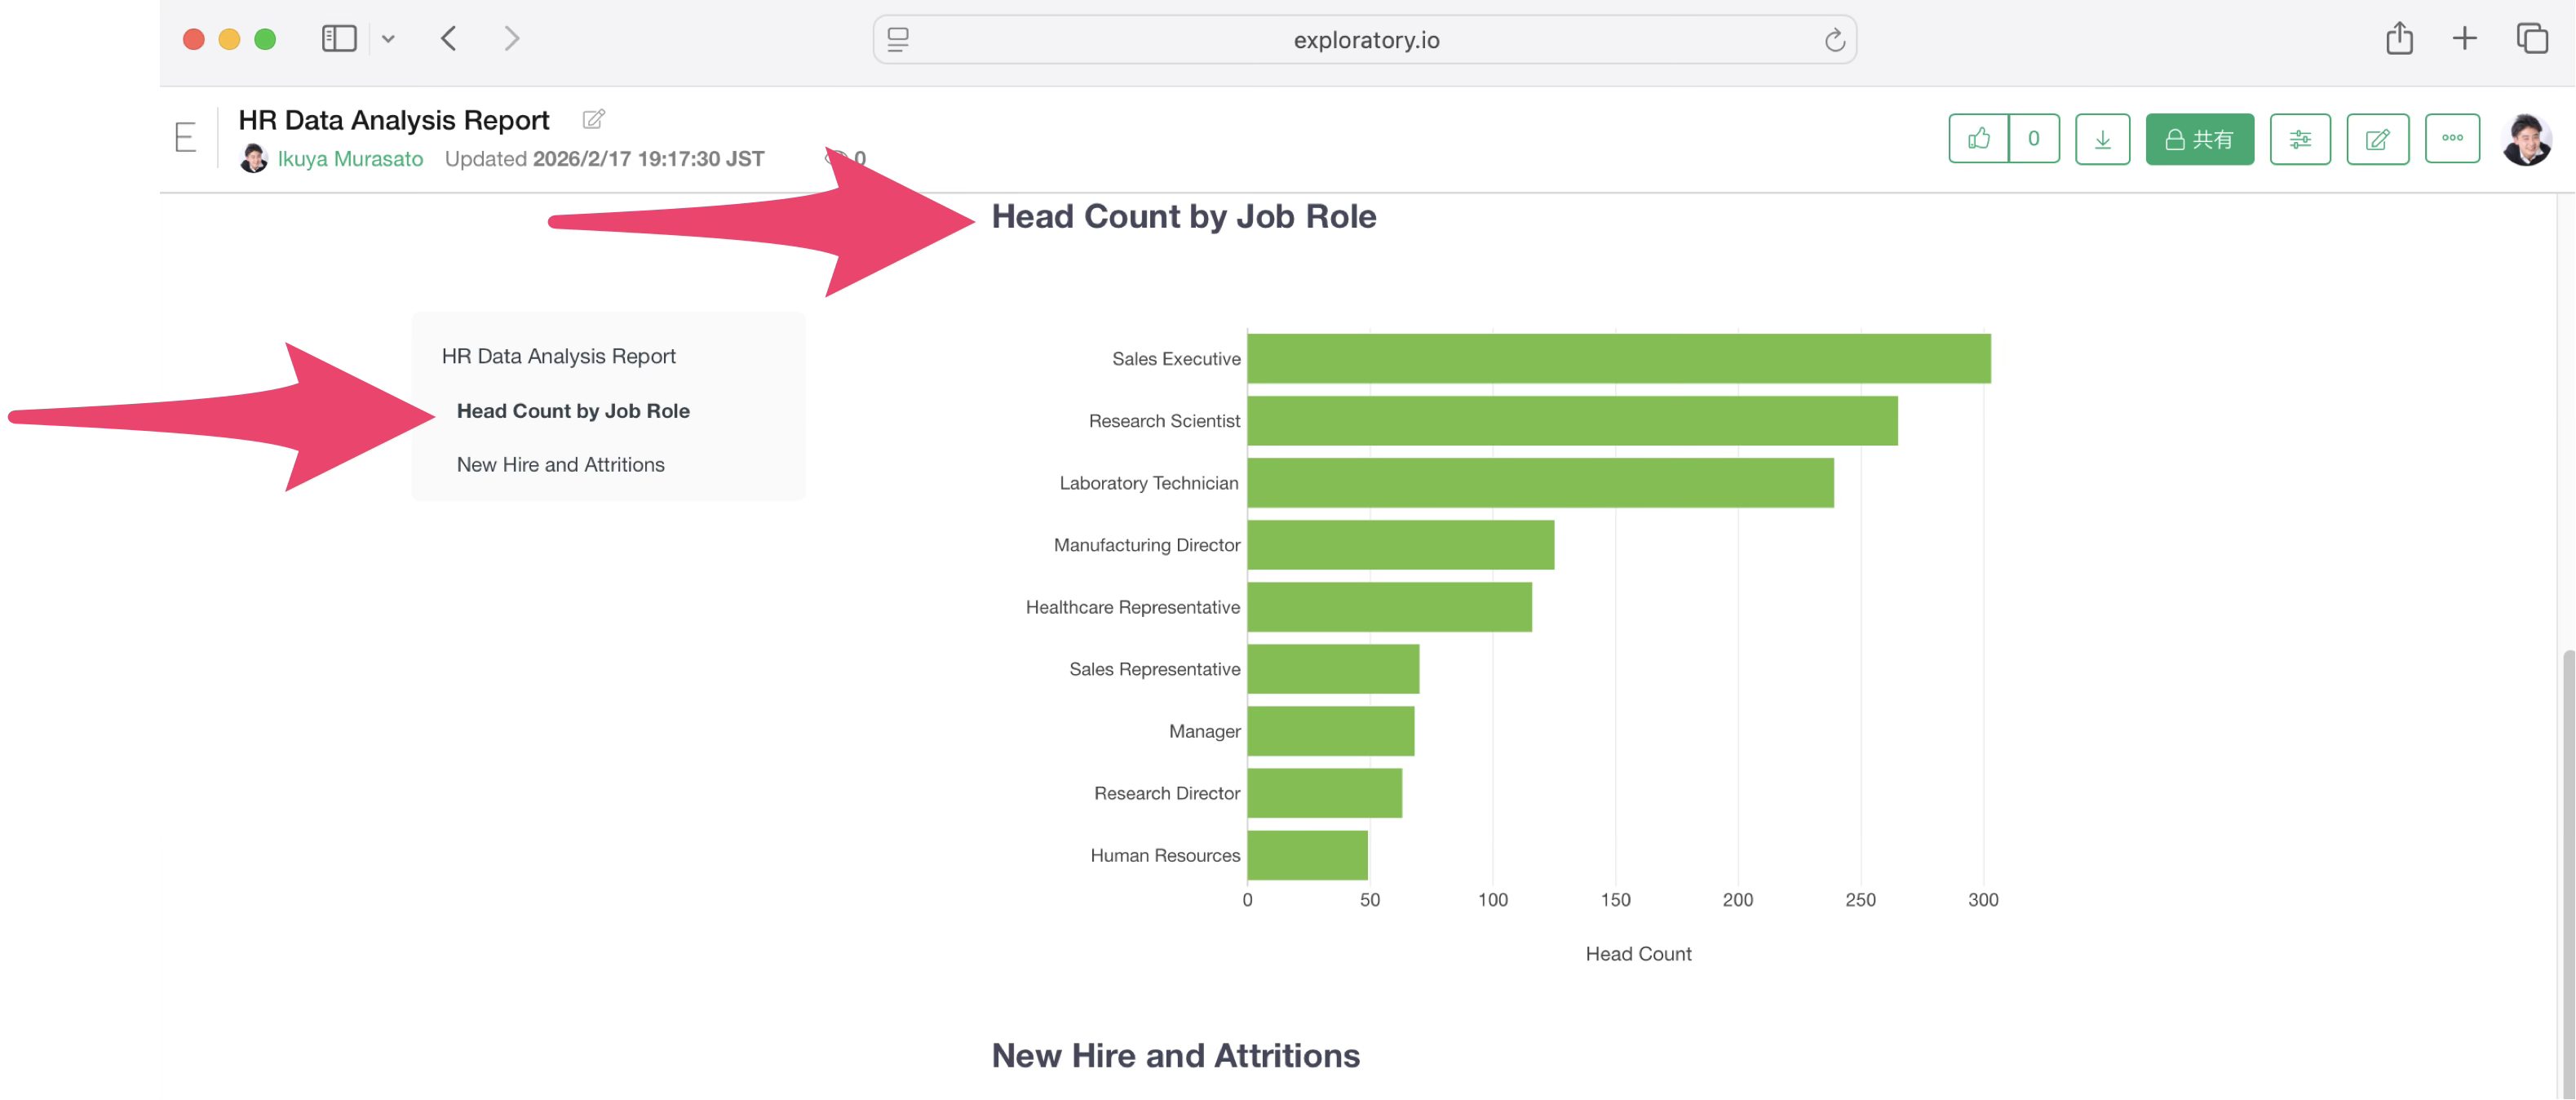
Task: Click pencil icon beside report title
Action: [593, 120]
